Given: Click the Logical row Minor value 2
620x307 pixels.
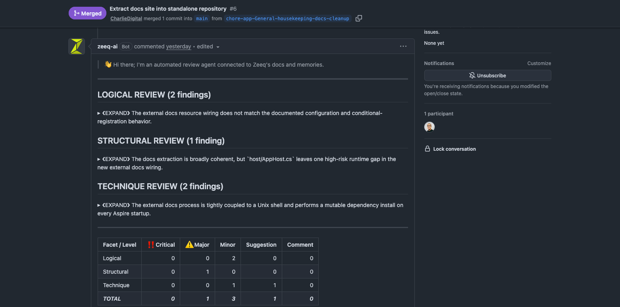Looking at the screenshot, I should point(233,258).
